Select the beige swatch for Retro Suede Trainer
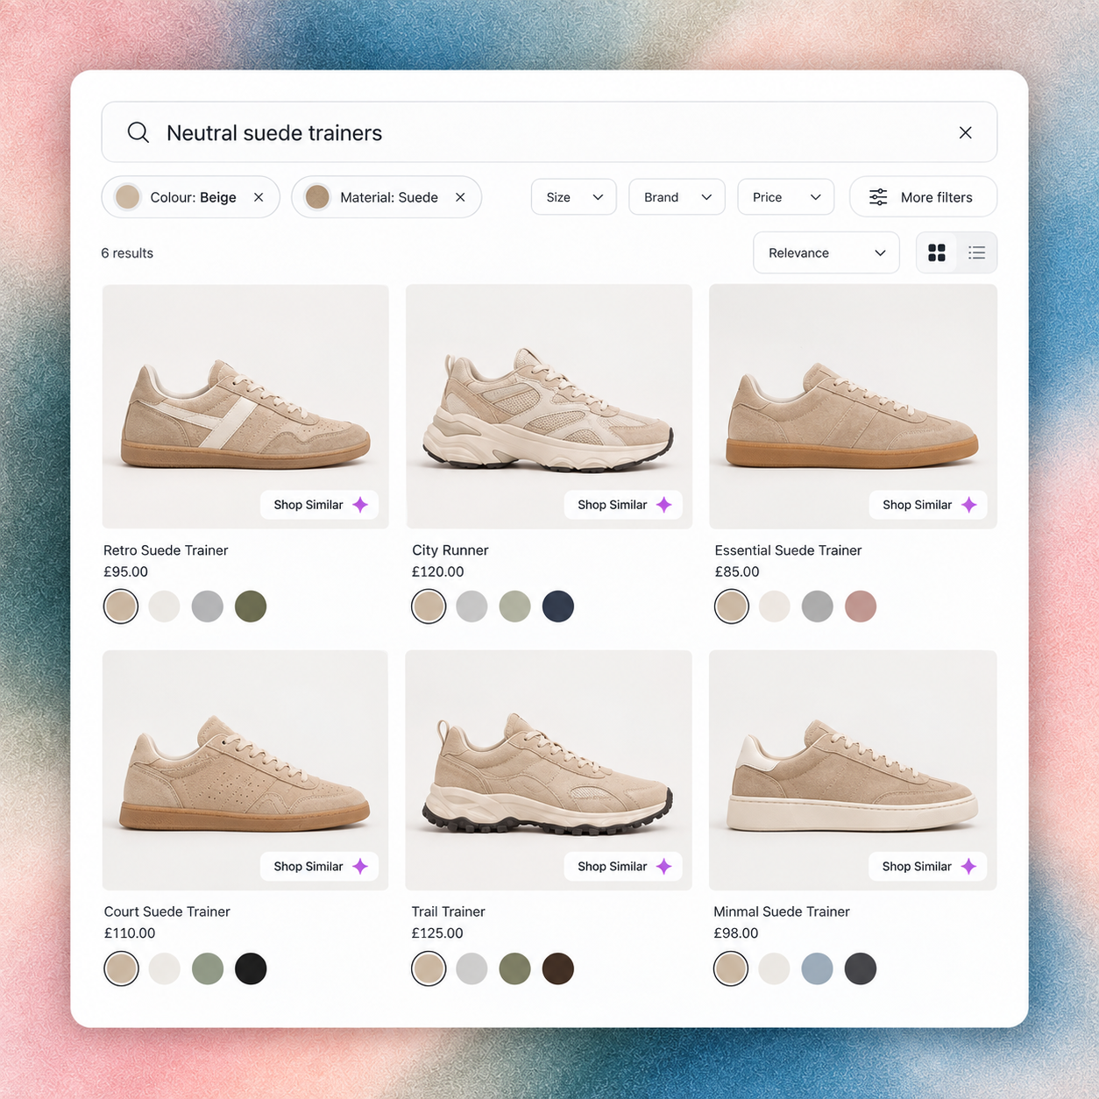This screenshot has height=1099, width=1099. 121,606
